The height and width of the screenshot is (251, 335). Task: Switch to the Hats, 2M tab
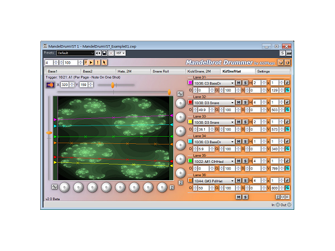[x=133, y=71]
